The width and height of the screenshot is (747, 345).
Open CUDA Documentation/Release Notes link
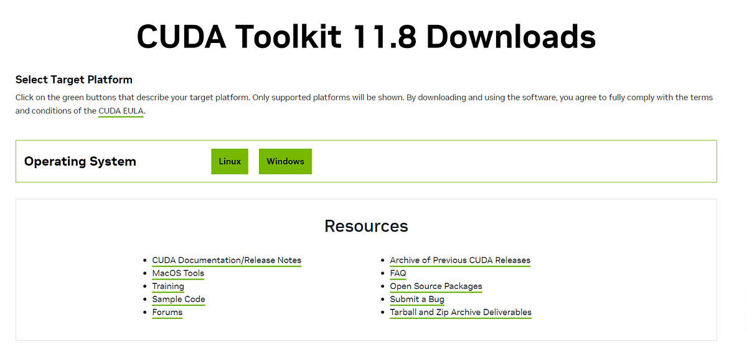[x=227, y=260]
